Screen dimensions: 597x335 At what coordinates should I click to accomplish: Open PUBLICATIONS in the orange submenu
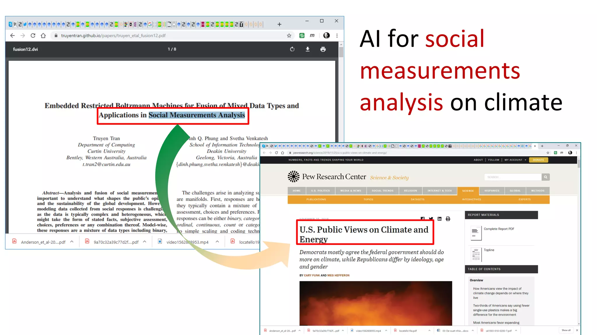[x=316, y=199]
